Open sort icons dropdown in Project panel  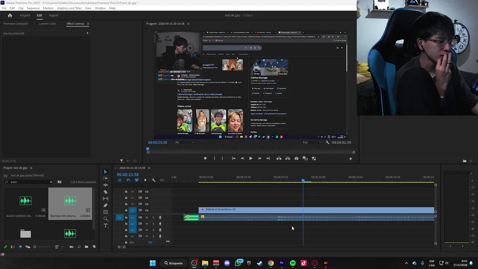click(x=58, y=247)
